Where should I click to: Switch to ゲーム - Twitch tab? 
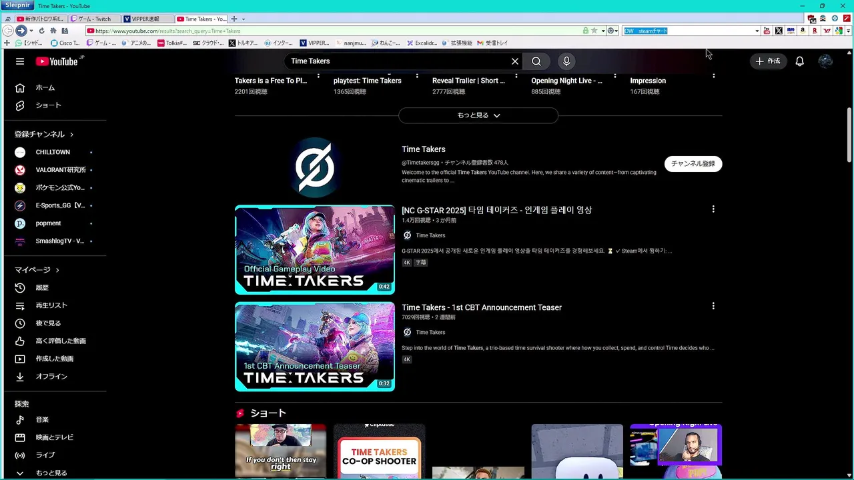tap(95, 19)
